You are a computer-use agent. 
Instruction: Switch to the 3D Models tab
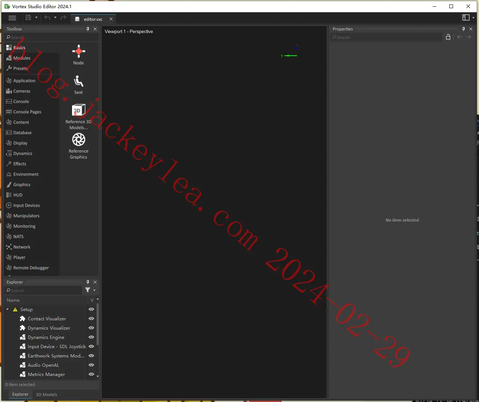[46, 395]
